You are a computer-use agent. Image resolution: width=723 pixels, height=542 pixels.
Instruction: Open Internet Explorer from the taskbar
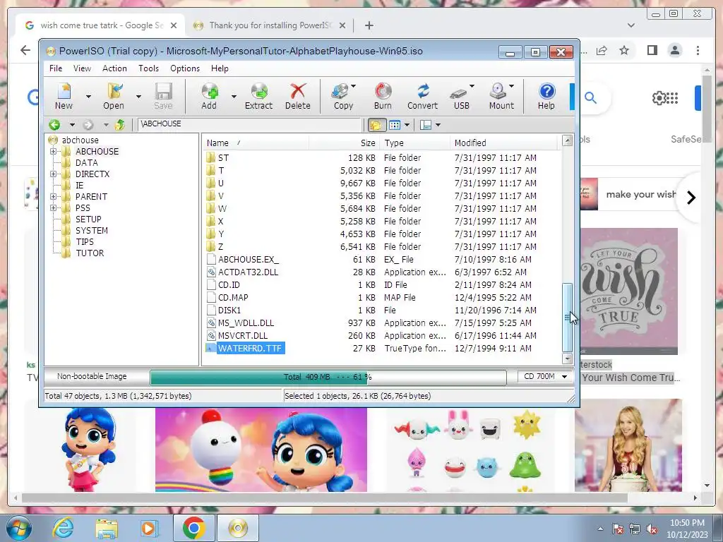click(63, 528)
